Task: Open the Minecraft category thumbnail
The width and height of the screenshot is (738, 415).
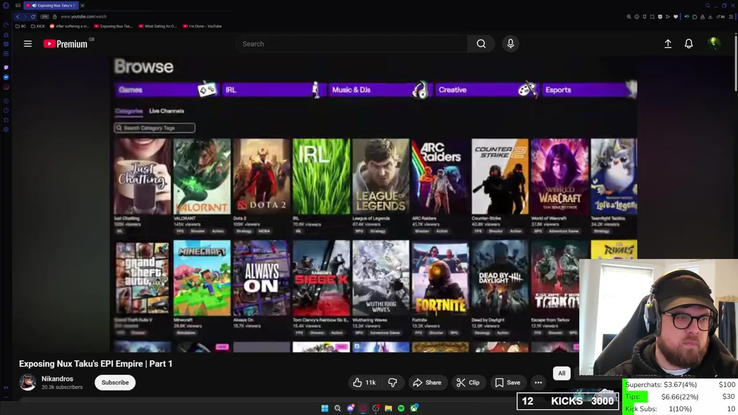Action: [x=202, y=278]
